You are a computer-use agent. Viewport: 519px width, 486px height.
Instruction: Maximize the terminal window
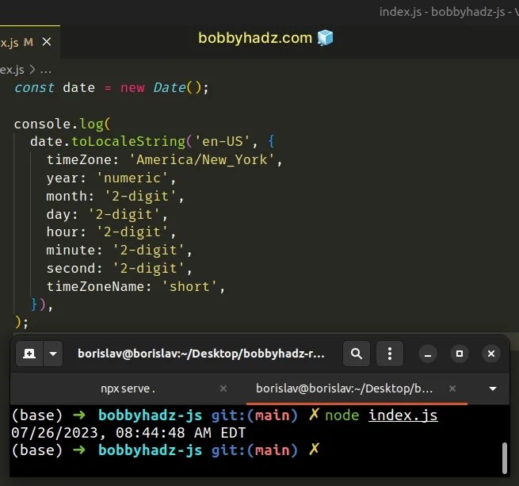point(460,354)
